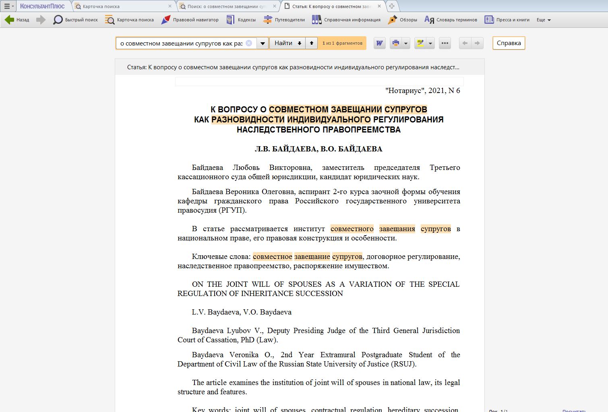
Task: Click the three-dots more actions button
Action: click(x=445, y=43)
